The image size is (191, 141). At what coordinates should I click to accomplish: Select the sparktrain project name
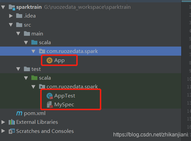click(29, 7)
